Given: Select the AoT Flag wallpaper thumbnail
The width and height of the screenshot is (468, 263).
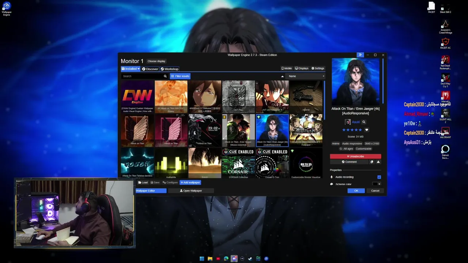Looking at the screenshot, I should (238, 96).
